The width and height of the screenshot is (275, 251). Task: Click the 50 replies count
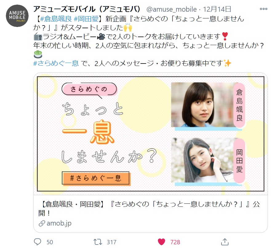point(50,242)
